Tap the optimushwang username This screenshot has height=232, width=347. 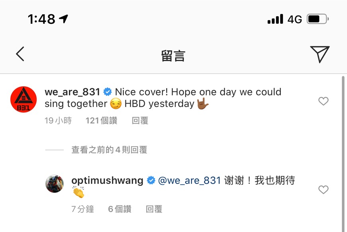coord(107,181)
